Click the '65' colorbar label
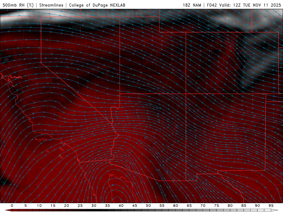 click(189, 206)
